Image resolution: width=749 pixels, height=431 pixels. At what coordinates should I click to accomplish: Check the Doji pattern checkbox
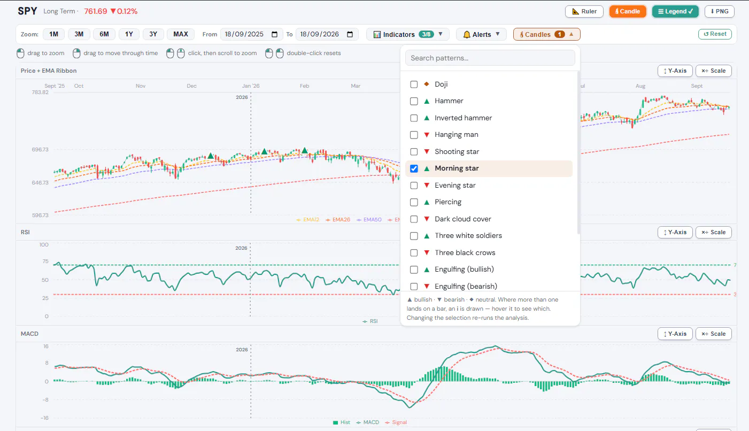click(414, 84)
